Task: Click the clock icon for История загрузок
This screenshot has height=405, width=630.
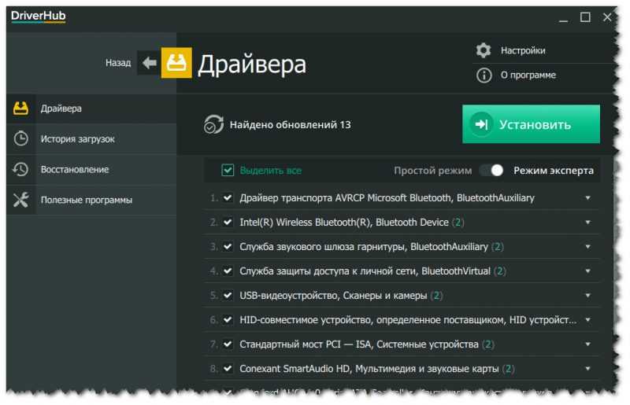Action: point(21,139)
